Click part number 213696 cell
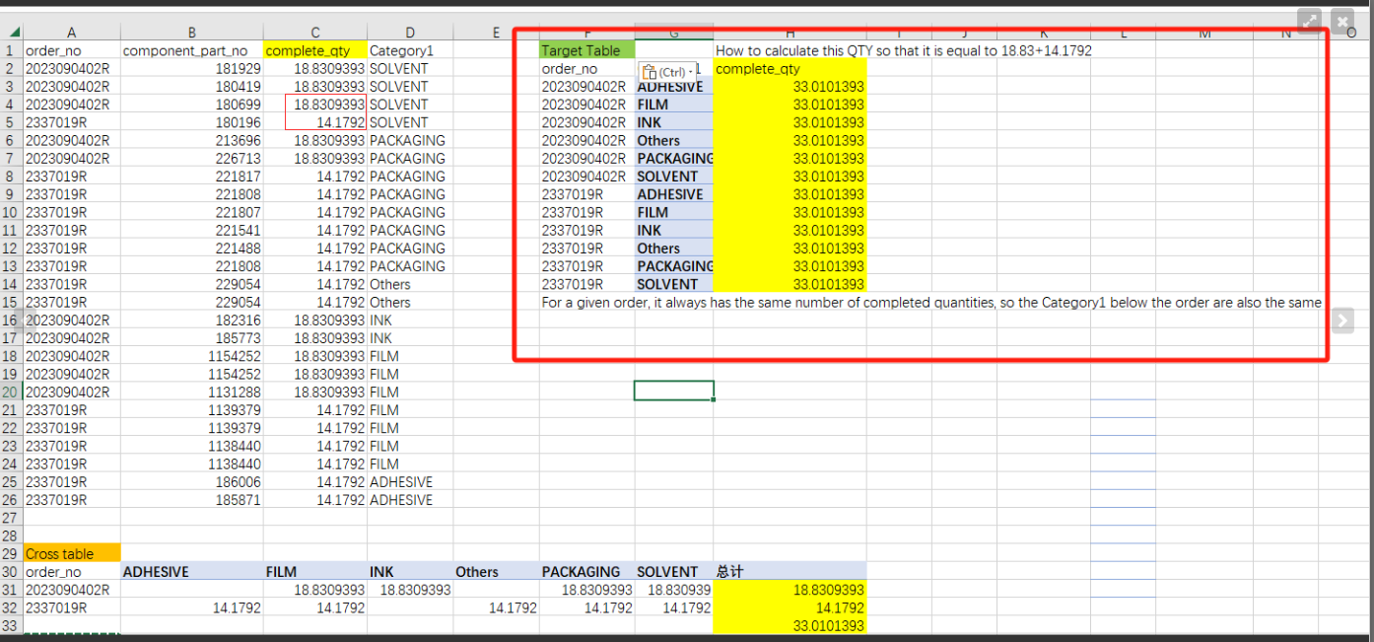This screenshot has height=642, width=1374. click(191, 140)
